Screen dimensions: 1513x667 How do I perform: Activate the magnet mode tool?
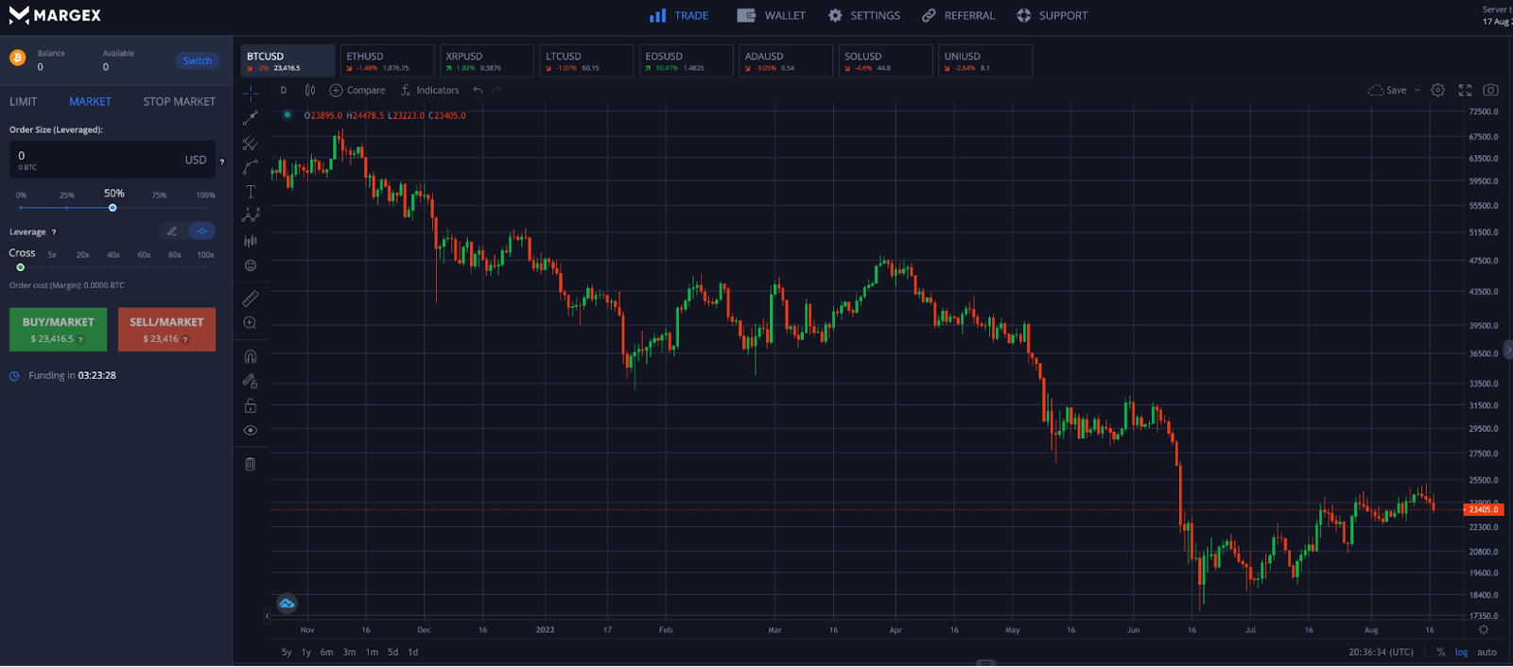[x=251, y=356]
